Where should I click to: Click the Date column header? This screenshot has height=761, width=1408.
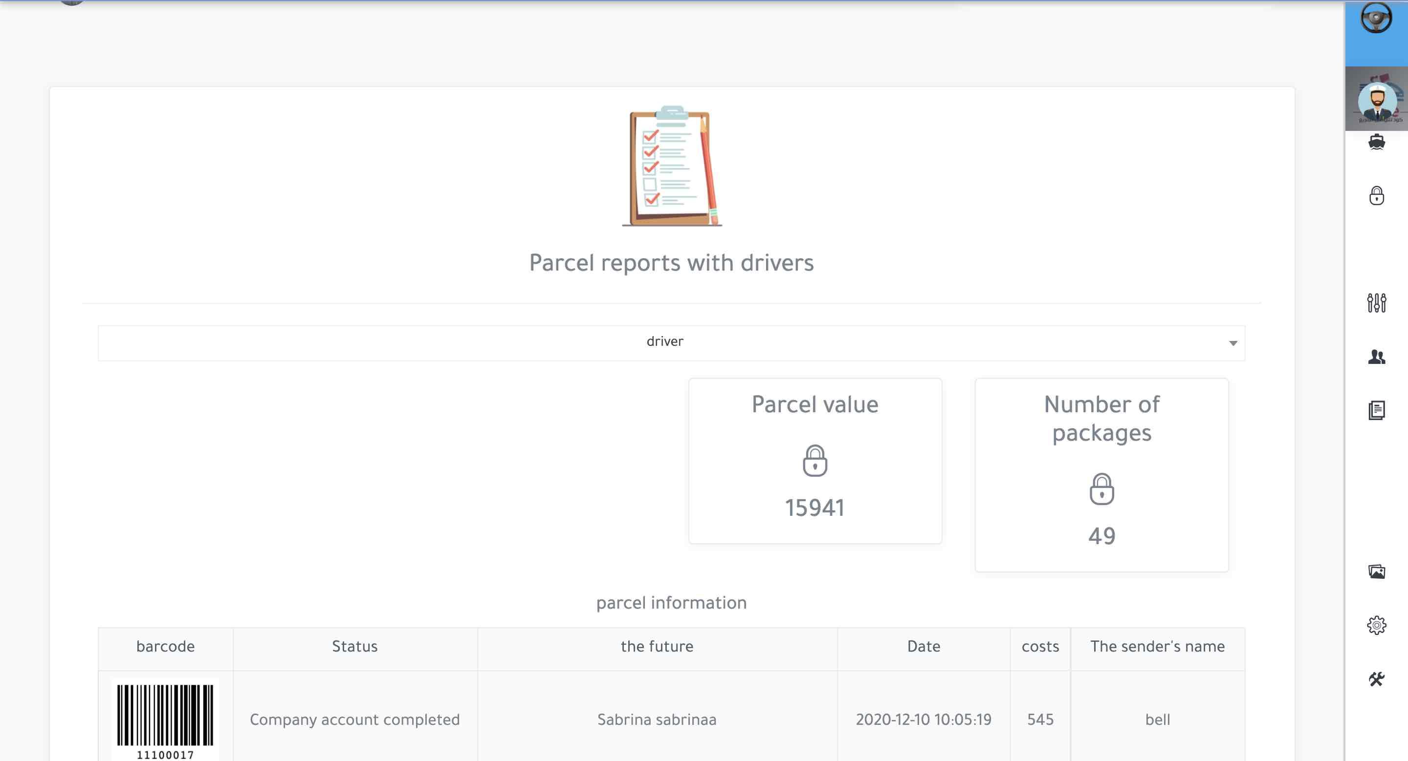pyautogui.click(x=923, y=646)
